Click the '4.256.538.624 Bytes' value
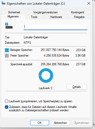Screen dimensions: 95x129 (57, 56)
